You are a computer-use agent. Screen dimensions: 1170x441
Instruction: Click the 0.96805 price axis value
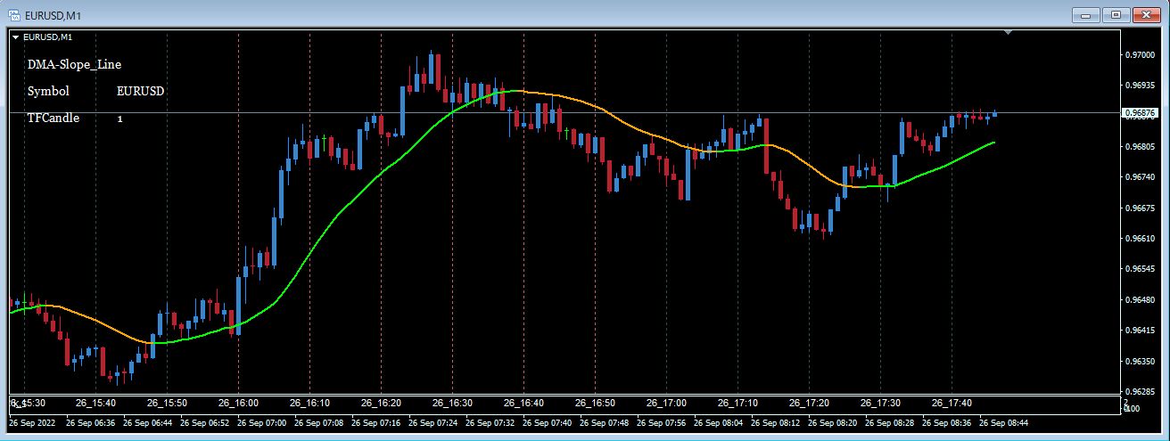[x=1140, y=147]
